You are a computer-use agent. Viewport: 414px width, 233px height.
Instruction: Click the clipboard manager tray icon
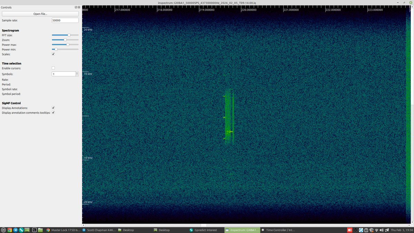[366, 230]
